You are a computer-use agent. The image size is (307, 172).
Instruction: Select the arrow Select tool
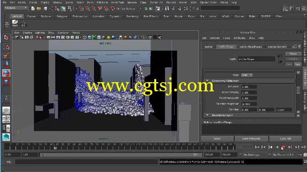6,37
